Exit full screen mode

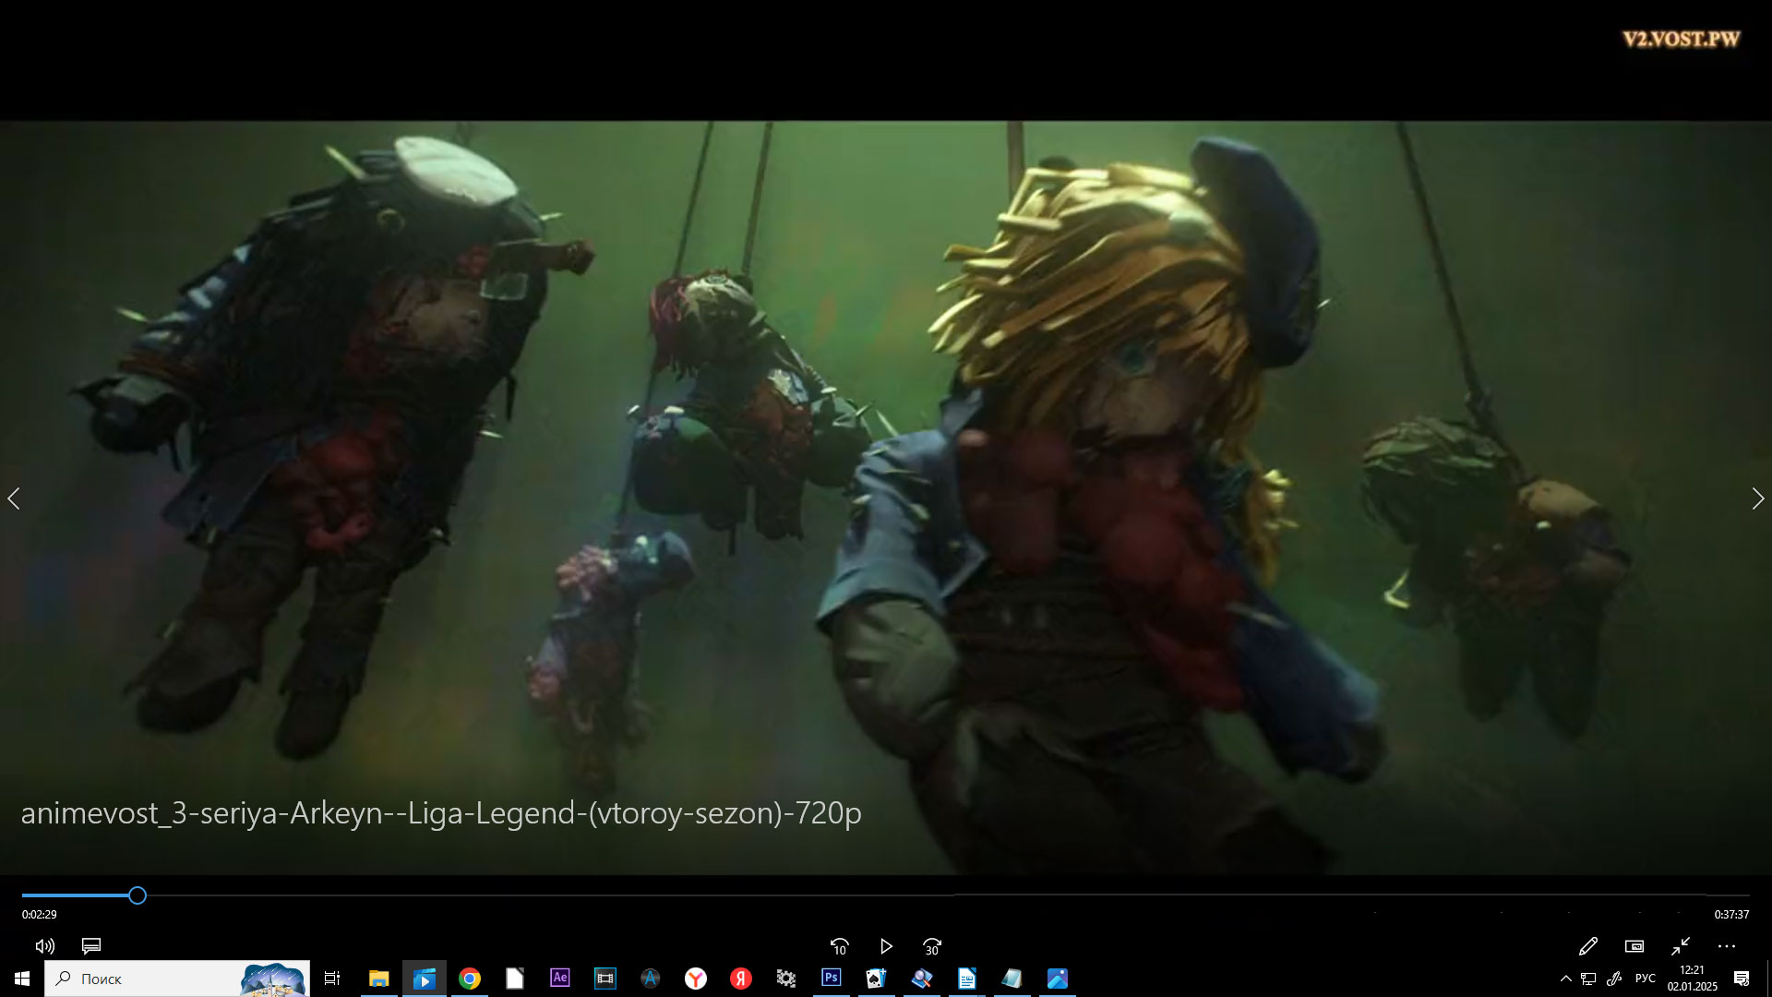(1681, 946)
